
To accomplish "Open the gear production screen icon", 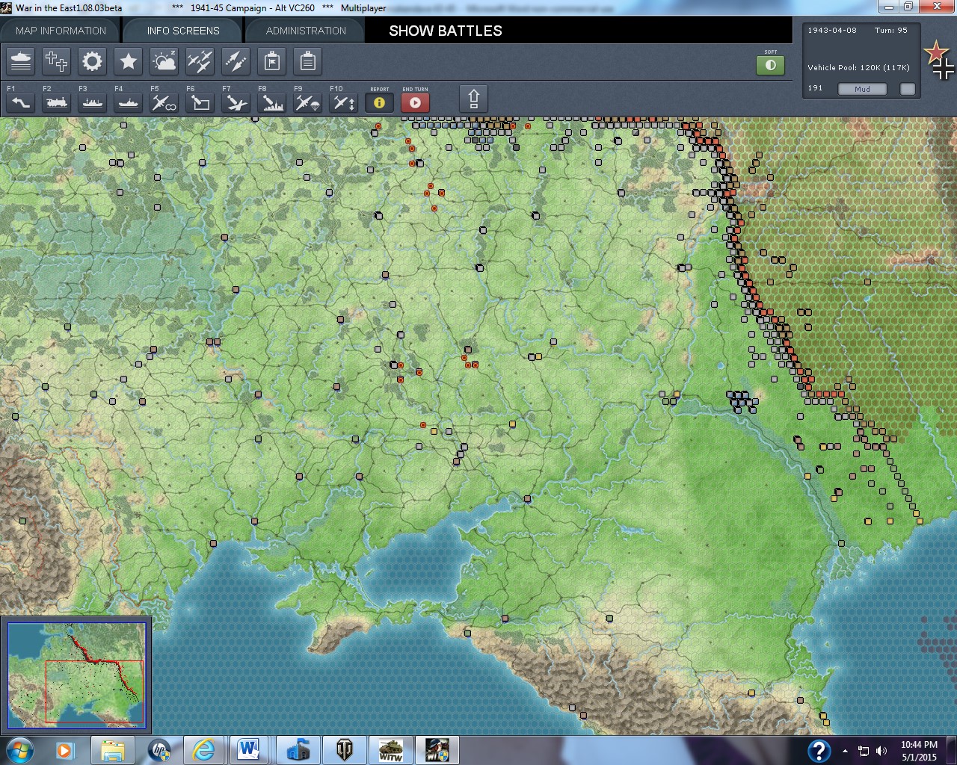I will pos(93,61).
